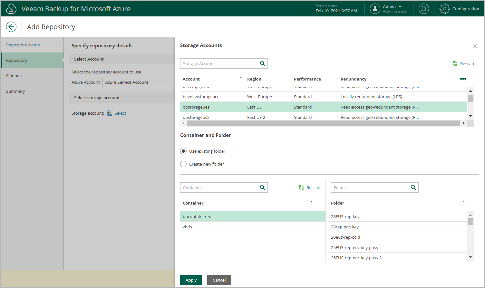Viewport: 485px width, 288px height.
Task: Open Azure Service Account dropdown
Action: [139, 82]
